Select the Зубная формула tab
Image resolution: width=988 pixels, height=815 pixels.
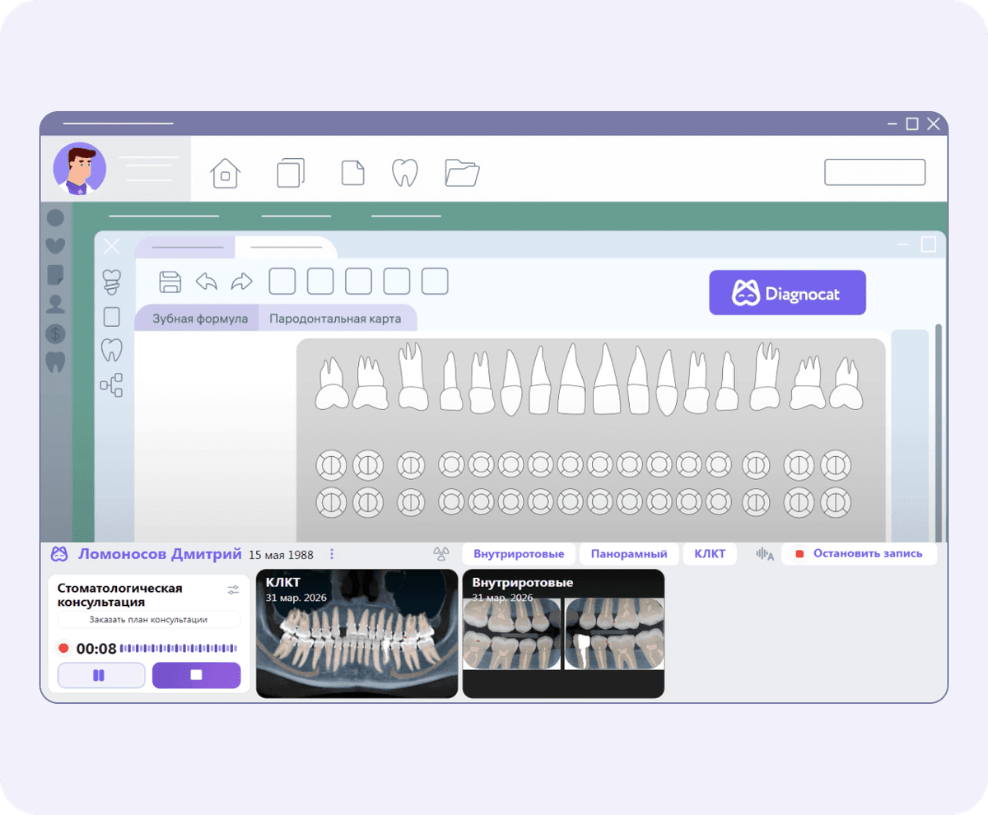pos(199,319)
